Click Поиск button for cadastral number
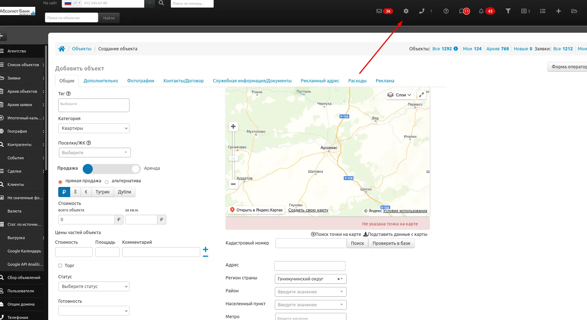This screenshot has width=587, height=320. [358, 243]
